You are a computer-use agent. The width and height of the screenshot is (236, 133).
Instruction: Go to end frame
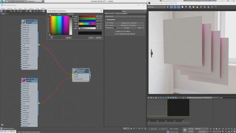223,129
